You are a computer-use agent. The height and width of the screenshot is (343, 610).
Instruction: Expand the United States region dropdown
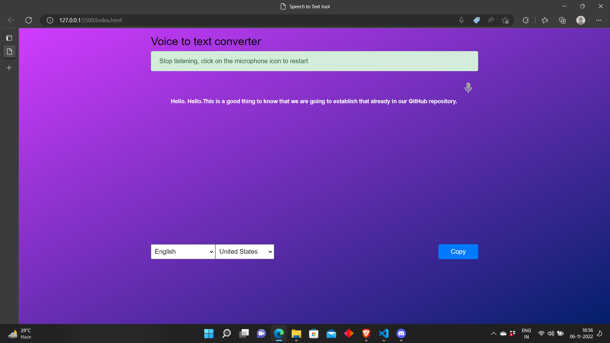click(x=245, y=252)
